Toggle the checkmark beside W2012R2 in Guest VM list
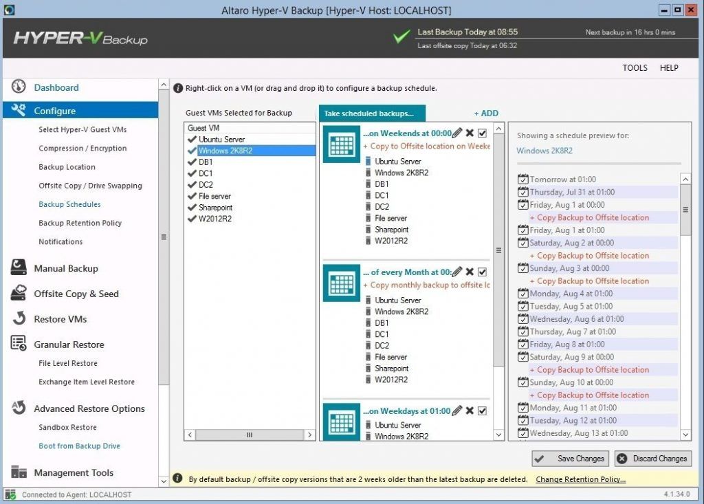This screenshot has width=704, height=504. click(192, 219)
